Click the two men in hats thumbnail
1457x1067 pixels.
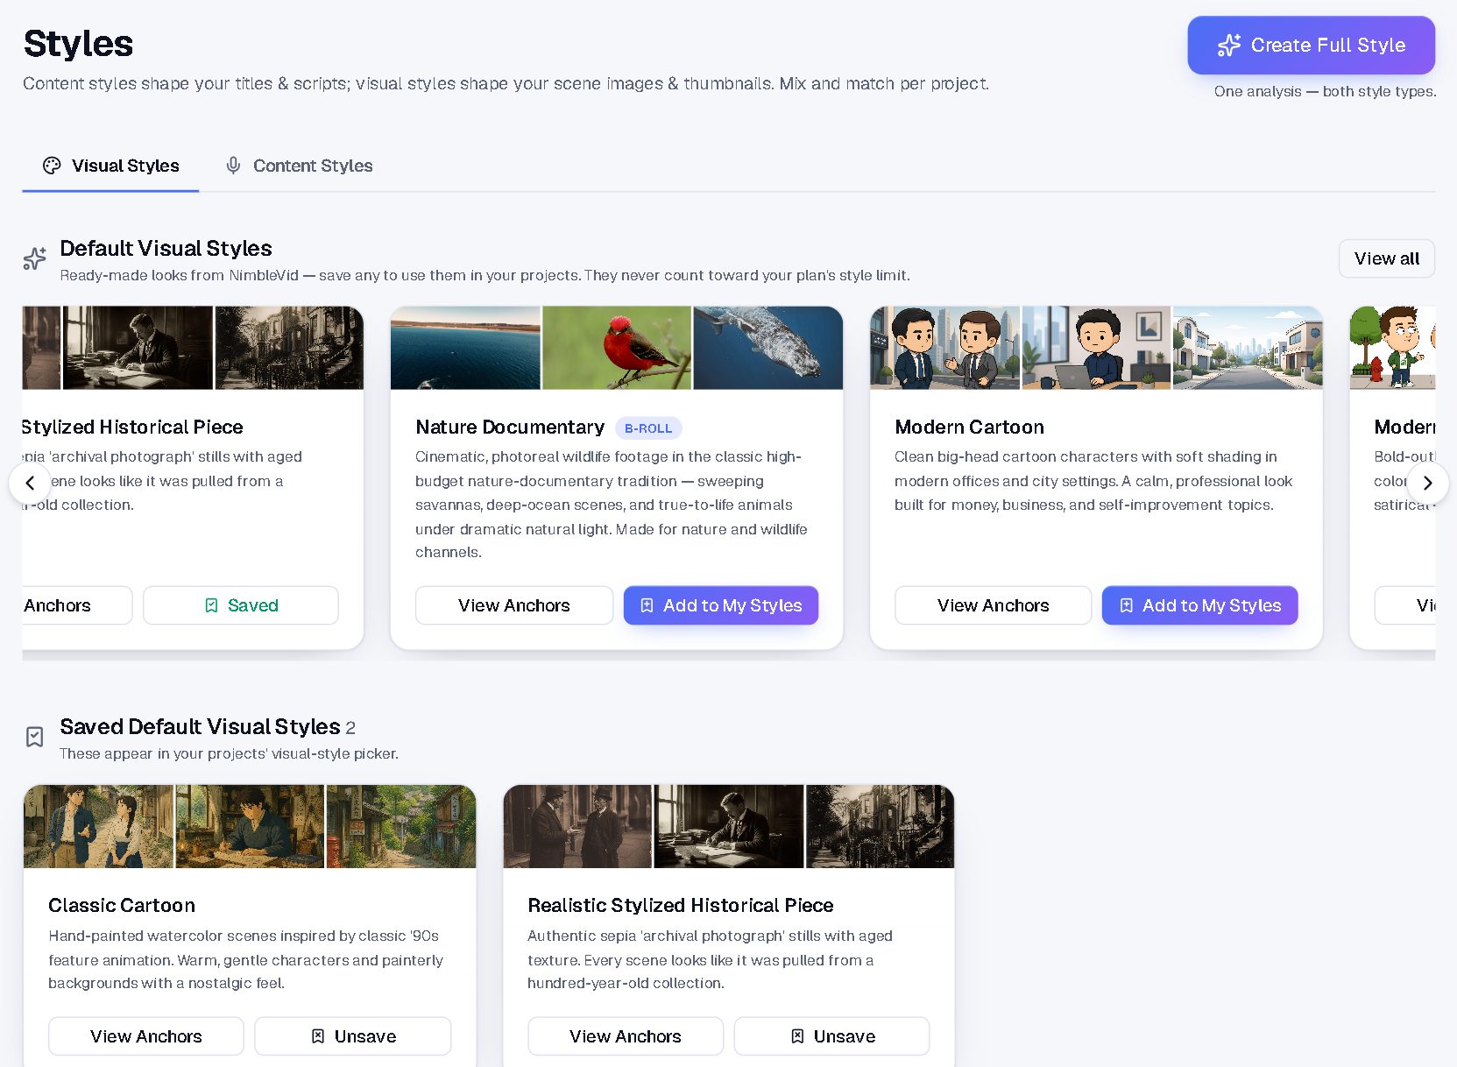(x=578, y=826)
